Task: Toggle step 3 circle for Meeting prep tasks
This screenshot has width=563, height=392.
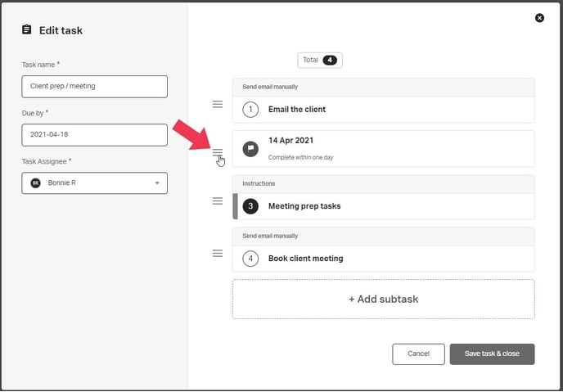Action: [x=250, y=206]
